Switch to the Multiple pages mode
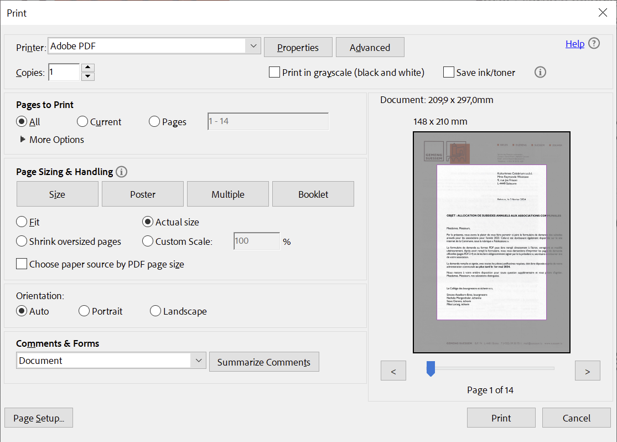This screenshot has height=442, width=617. pyautogui.click(x=227, y=194)
